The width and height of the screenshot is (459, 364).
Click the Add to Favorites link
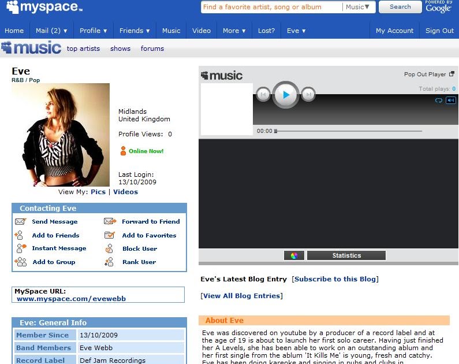pyautogui.click(x=150, y=235)
